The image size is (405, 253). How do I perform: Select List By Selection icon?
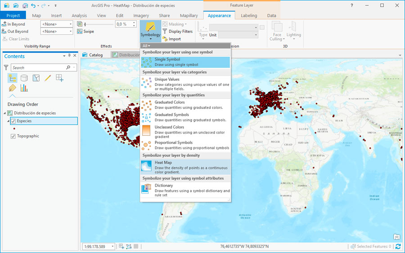[x=36, y=78]
